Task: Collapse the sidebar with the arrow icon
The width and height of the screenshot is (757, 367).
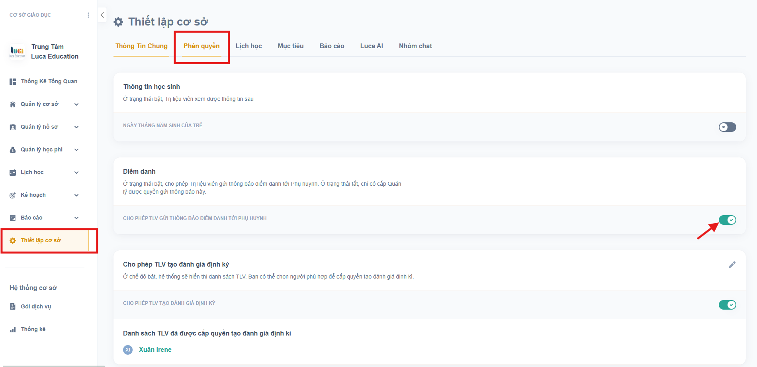Action: pyautogui.click(x=102, y=15)
